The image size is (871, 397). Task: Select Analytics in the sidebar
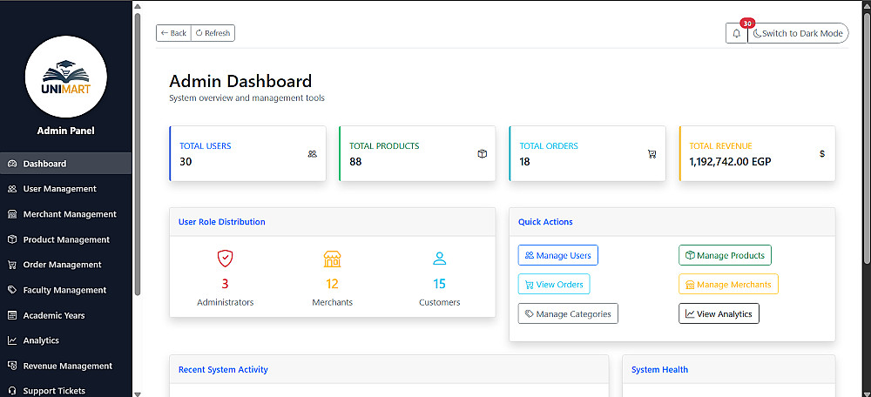click(x=41, y=340)
